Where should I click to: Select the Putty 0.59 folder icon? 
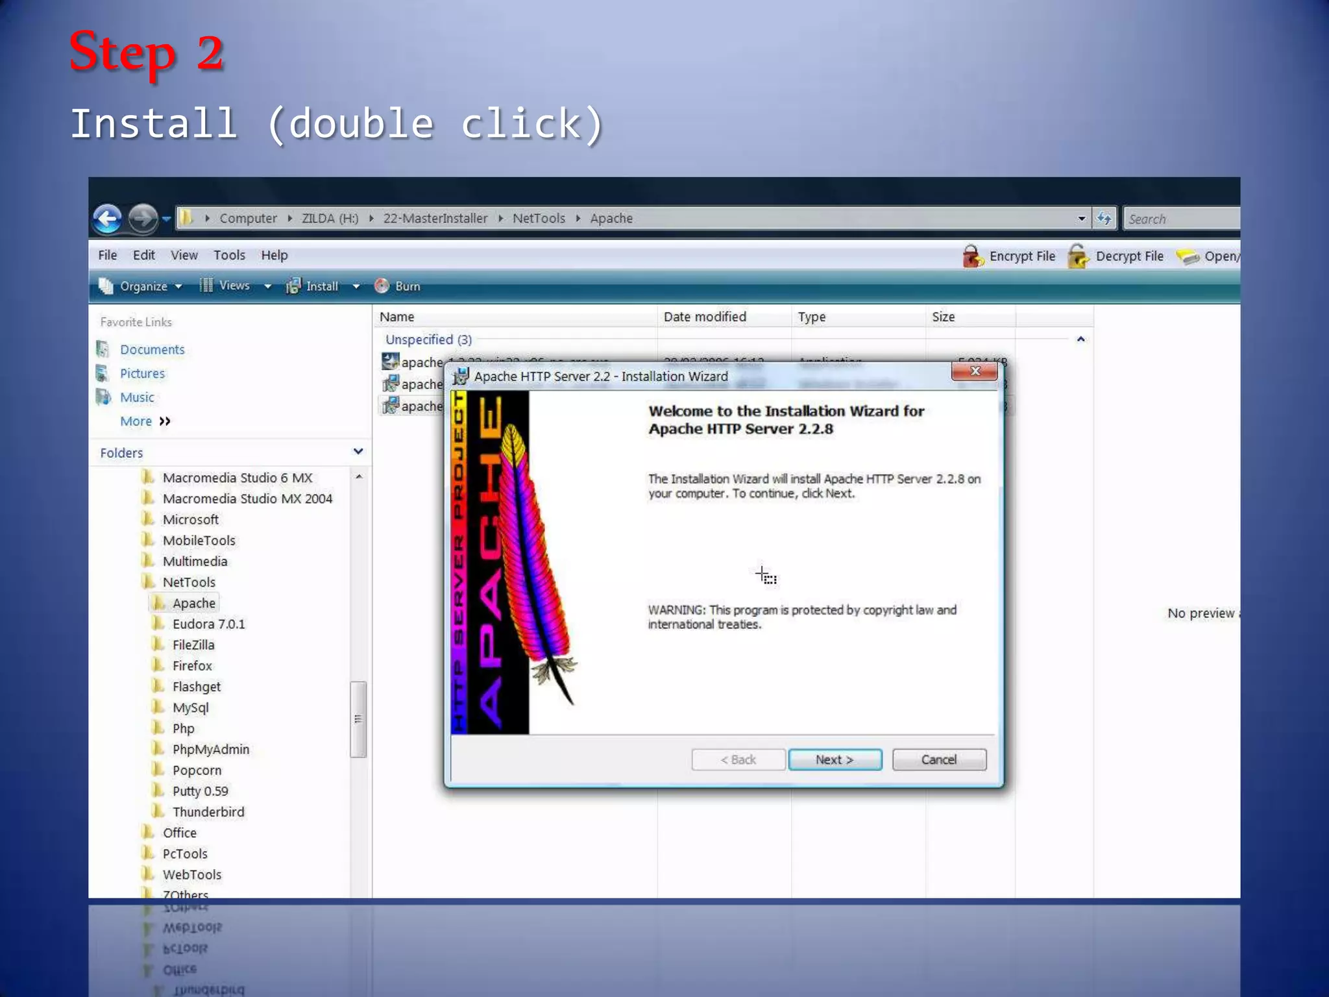coord(158,790)
